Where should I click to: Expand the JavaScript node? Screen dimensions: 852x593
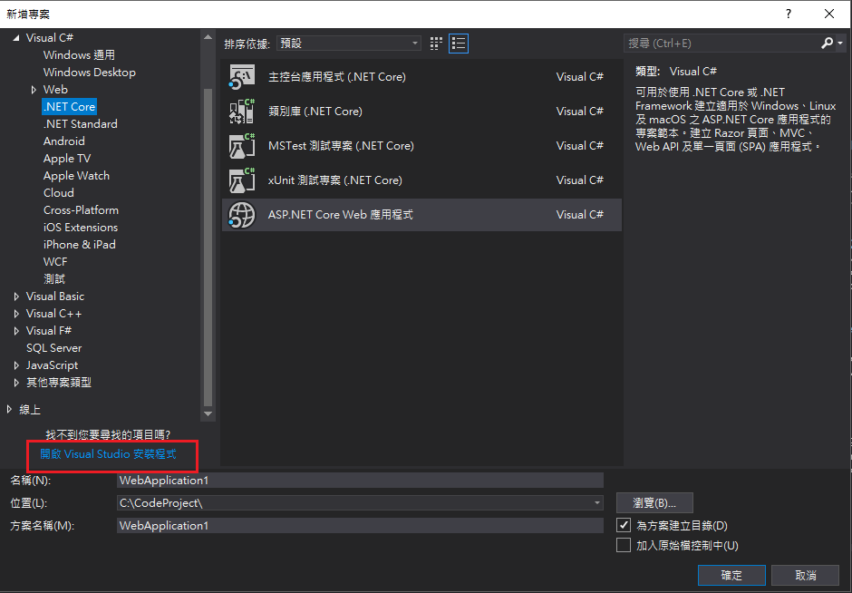(x=16, y=365)
